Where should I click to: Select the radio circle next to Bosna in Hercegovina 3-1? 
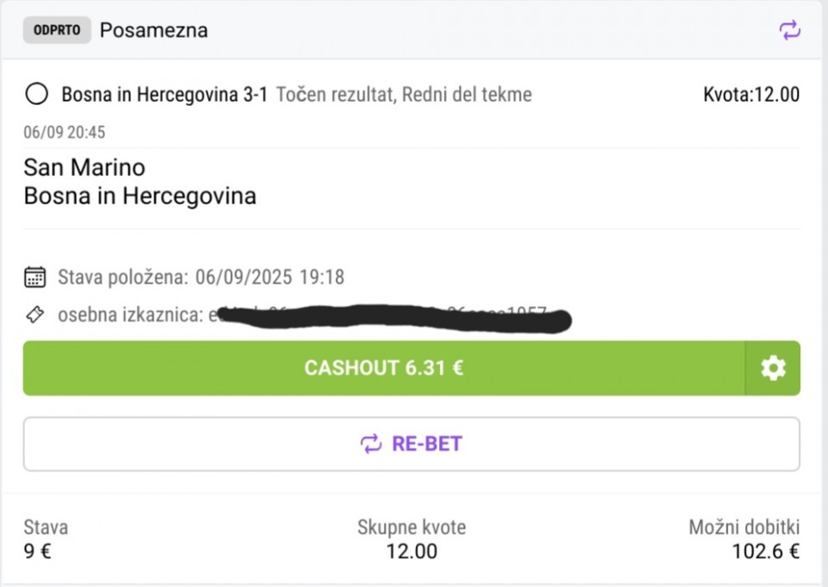point(36,94)
